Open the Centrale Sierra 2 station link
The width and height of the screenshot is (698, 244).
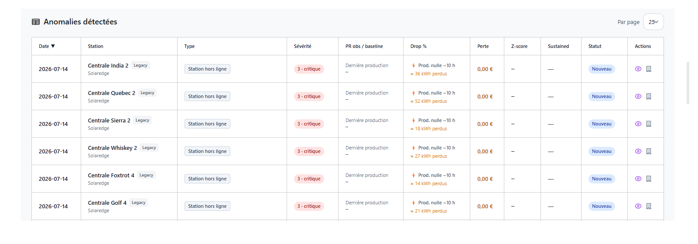pyautogui.click(x=109, y=121)
